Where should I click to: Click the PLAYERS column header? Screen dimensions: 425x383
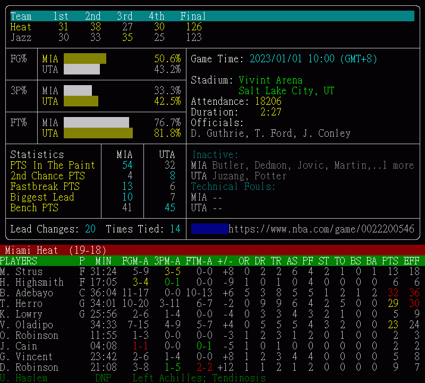(19, 261)
